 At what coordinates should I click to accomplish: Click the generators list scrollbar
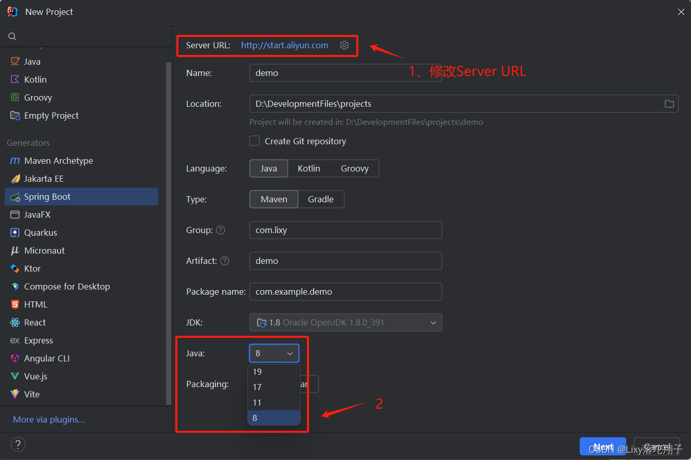[x=168, y=234]
